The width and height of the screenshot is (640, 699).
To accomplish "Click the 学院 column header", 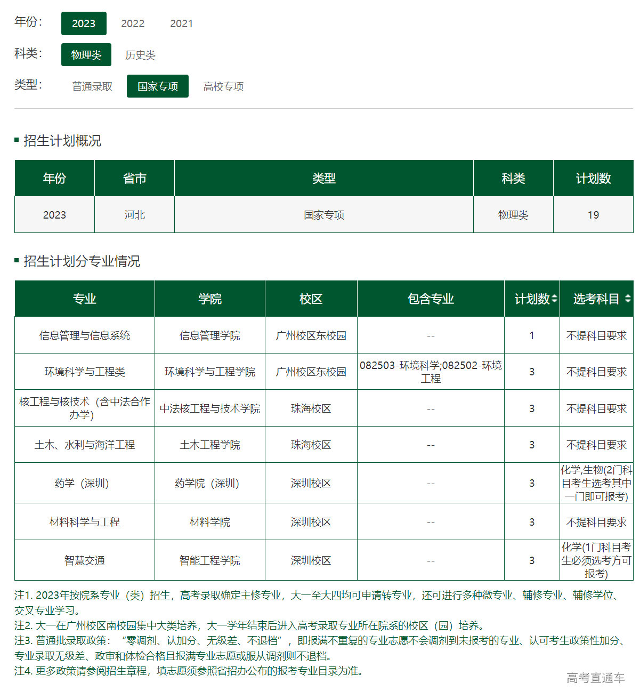I will 209,299.
